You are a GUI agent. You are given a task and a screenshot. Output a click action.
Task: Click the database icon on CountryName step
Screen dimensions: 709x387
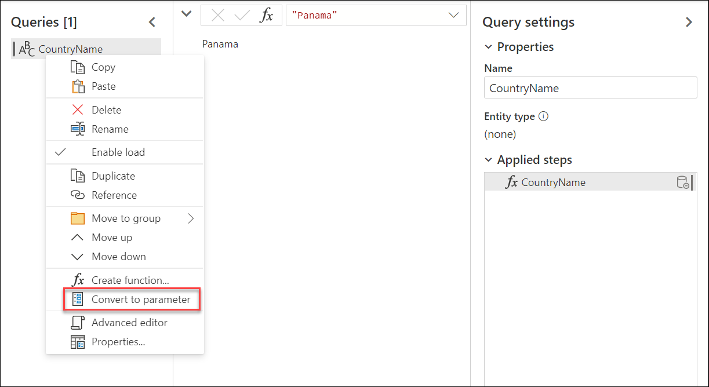tap(683, 182)
